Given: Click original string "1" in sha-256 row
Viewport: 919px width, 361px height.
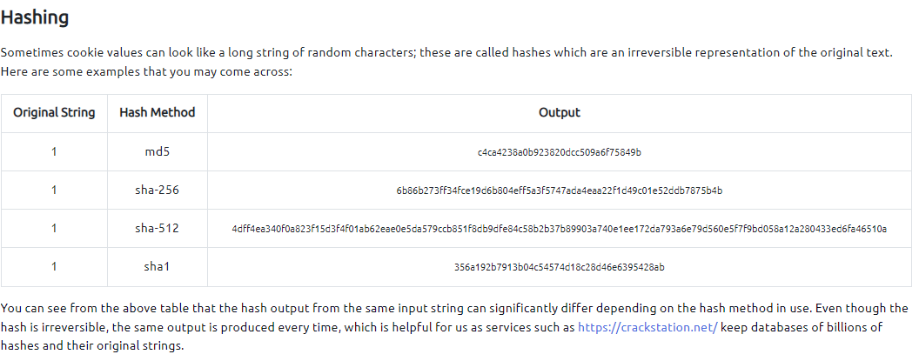Looking at the screenshot, I should pyautogui.click(x=54, y=191).
